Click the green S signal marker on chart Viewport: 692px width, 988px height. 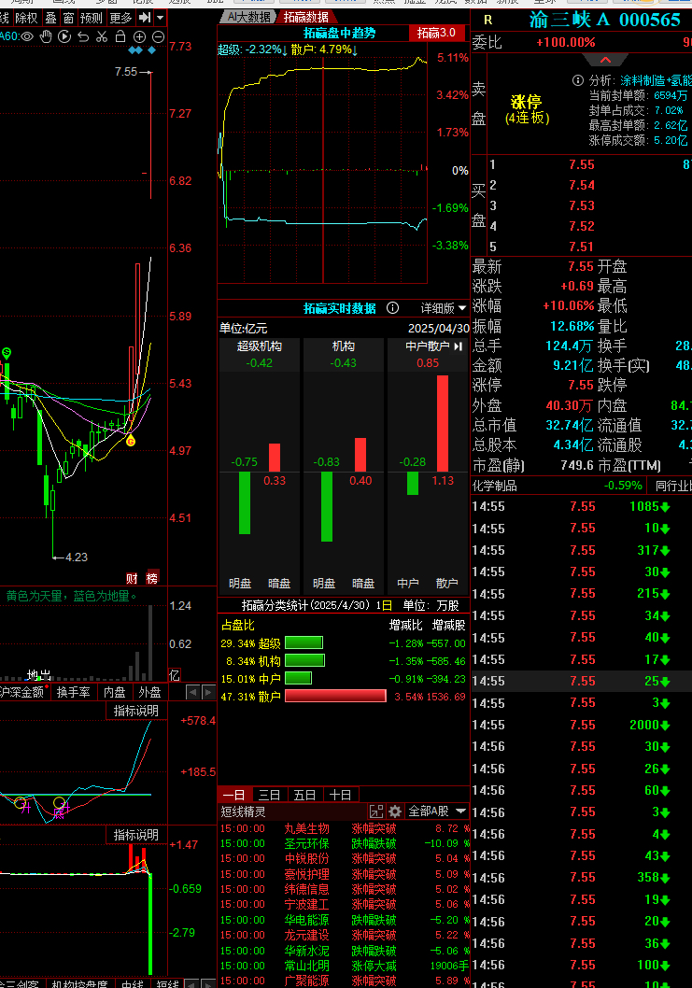pyautogui.click(x=7, y=352)
